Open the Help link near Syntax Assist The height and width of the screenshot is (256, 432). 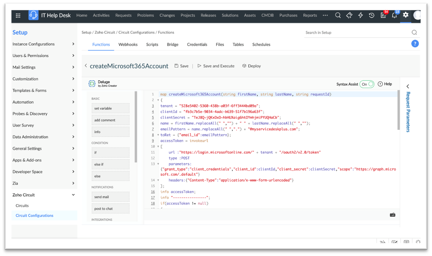pos(385,84)
